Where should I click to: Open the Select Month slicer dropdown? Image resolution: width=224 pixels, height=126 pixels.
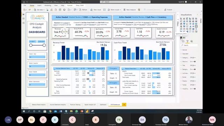pyautogui.click(x=37, y=75)
